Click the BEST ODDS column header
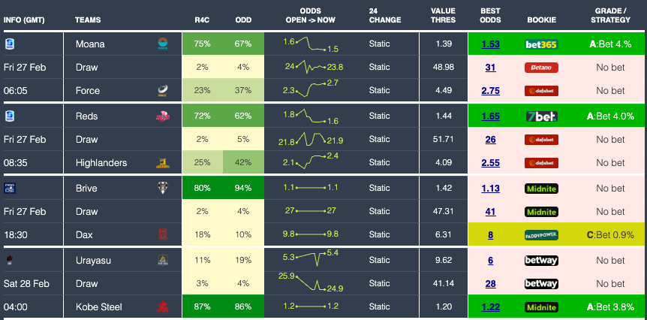The image size is (647, 320). click(490, 17)
